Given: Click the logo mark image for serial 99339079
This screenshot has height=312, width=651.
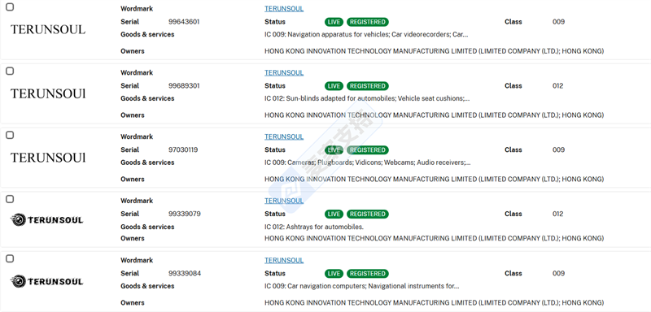Looking at the screenshot, I should tap(46, 220).
